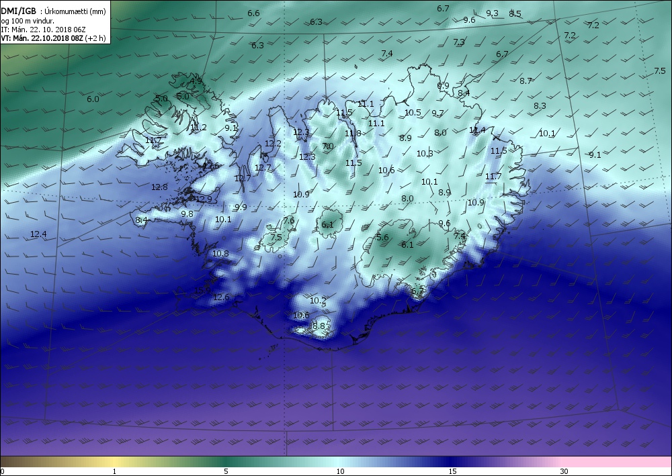The image size is (672, 476).
Task: Click the map value 11.2
Action: [x=198, y=127]
